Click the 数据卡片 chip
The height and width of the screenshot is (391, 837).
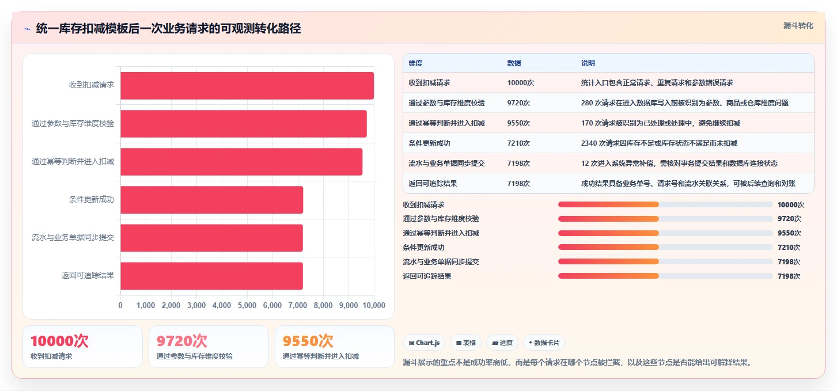point(544,343)
